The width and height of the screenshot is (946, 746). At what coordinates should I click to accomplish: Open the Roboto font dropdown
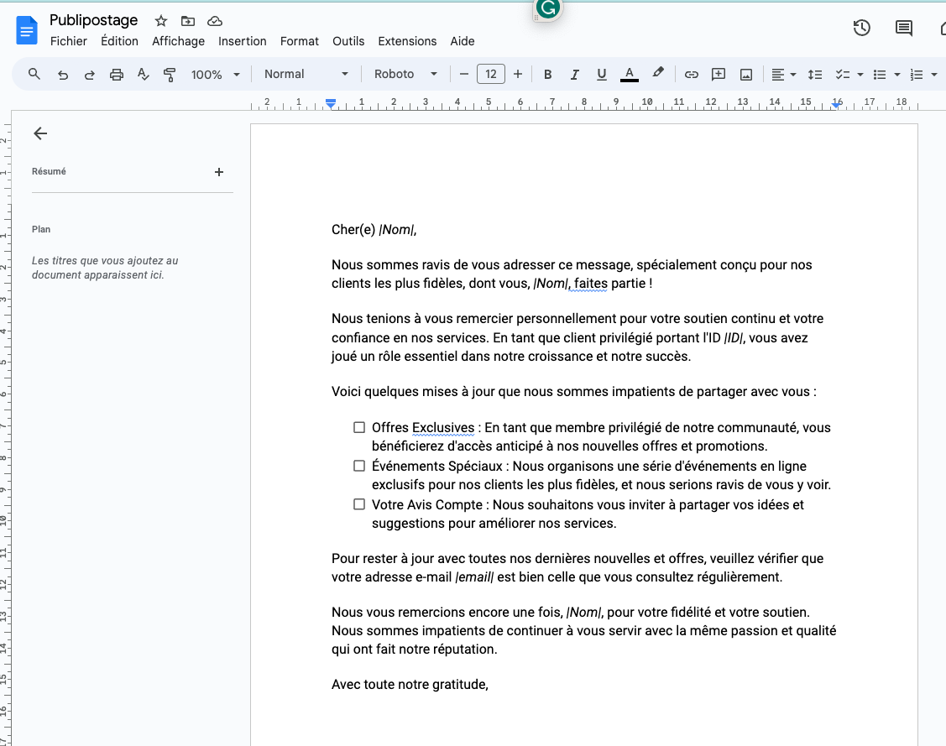pos(405,74)
